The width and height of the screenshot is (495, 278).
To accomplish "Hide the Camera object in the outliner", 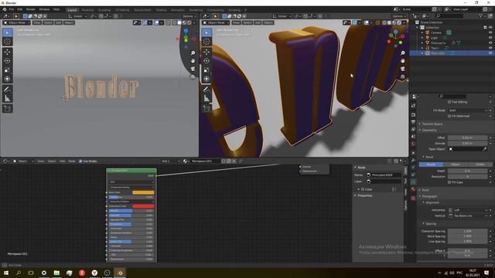I will point(490,32).
